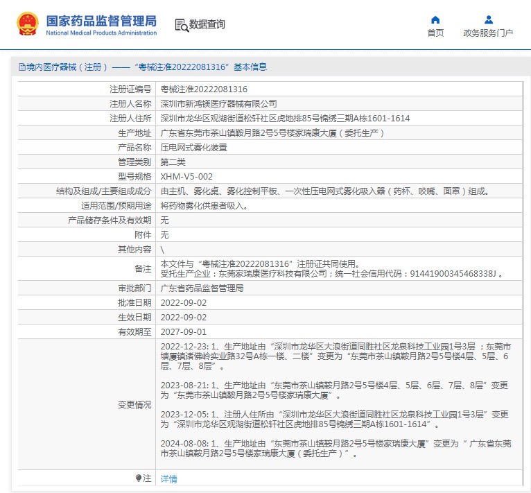Click product name 压电网式雾化装置
The height and width of the screenshot is (493, 531).
193,148
